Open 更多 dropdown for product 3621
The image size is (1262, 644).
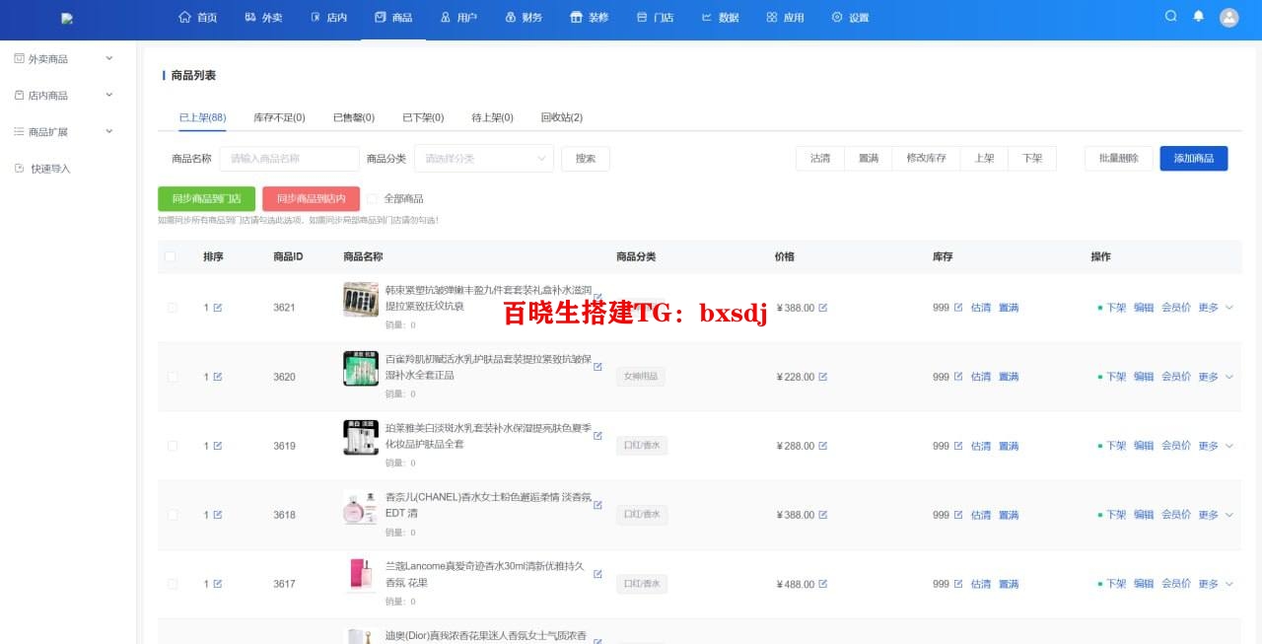[x=1215, y=308]
